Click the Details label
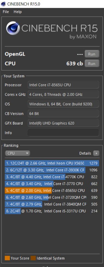Viewport: 104px width, 267px height. (x=85, y=153)
